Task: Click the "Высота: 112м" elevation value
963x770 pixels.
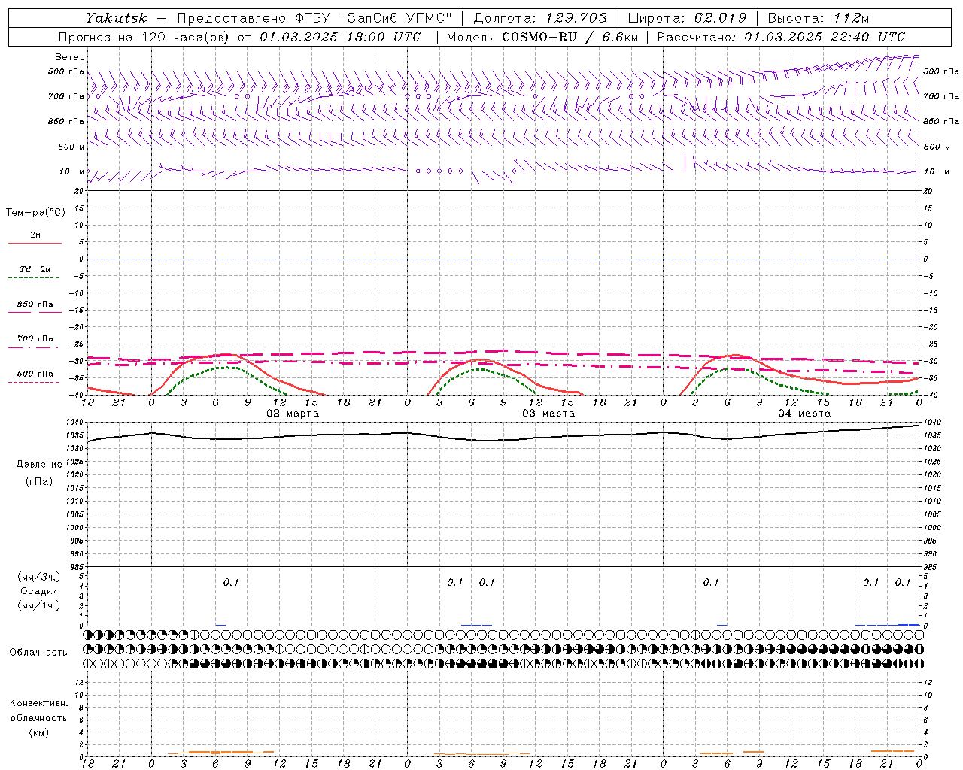Action: click(x=818, y=18)
